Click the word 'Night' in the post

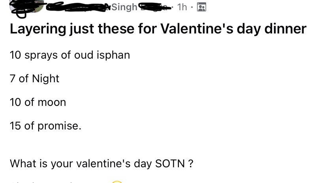[45, 79]
